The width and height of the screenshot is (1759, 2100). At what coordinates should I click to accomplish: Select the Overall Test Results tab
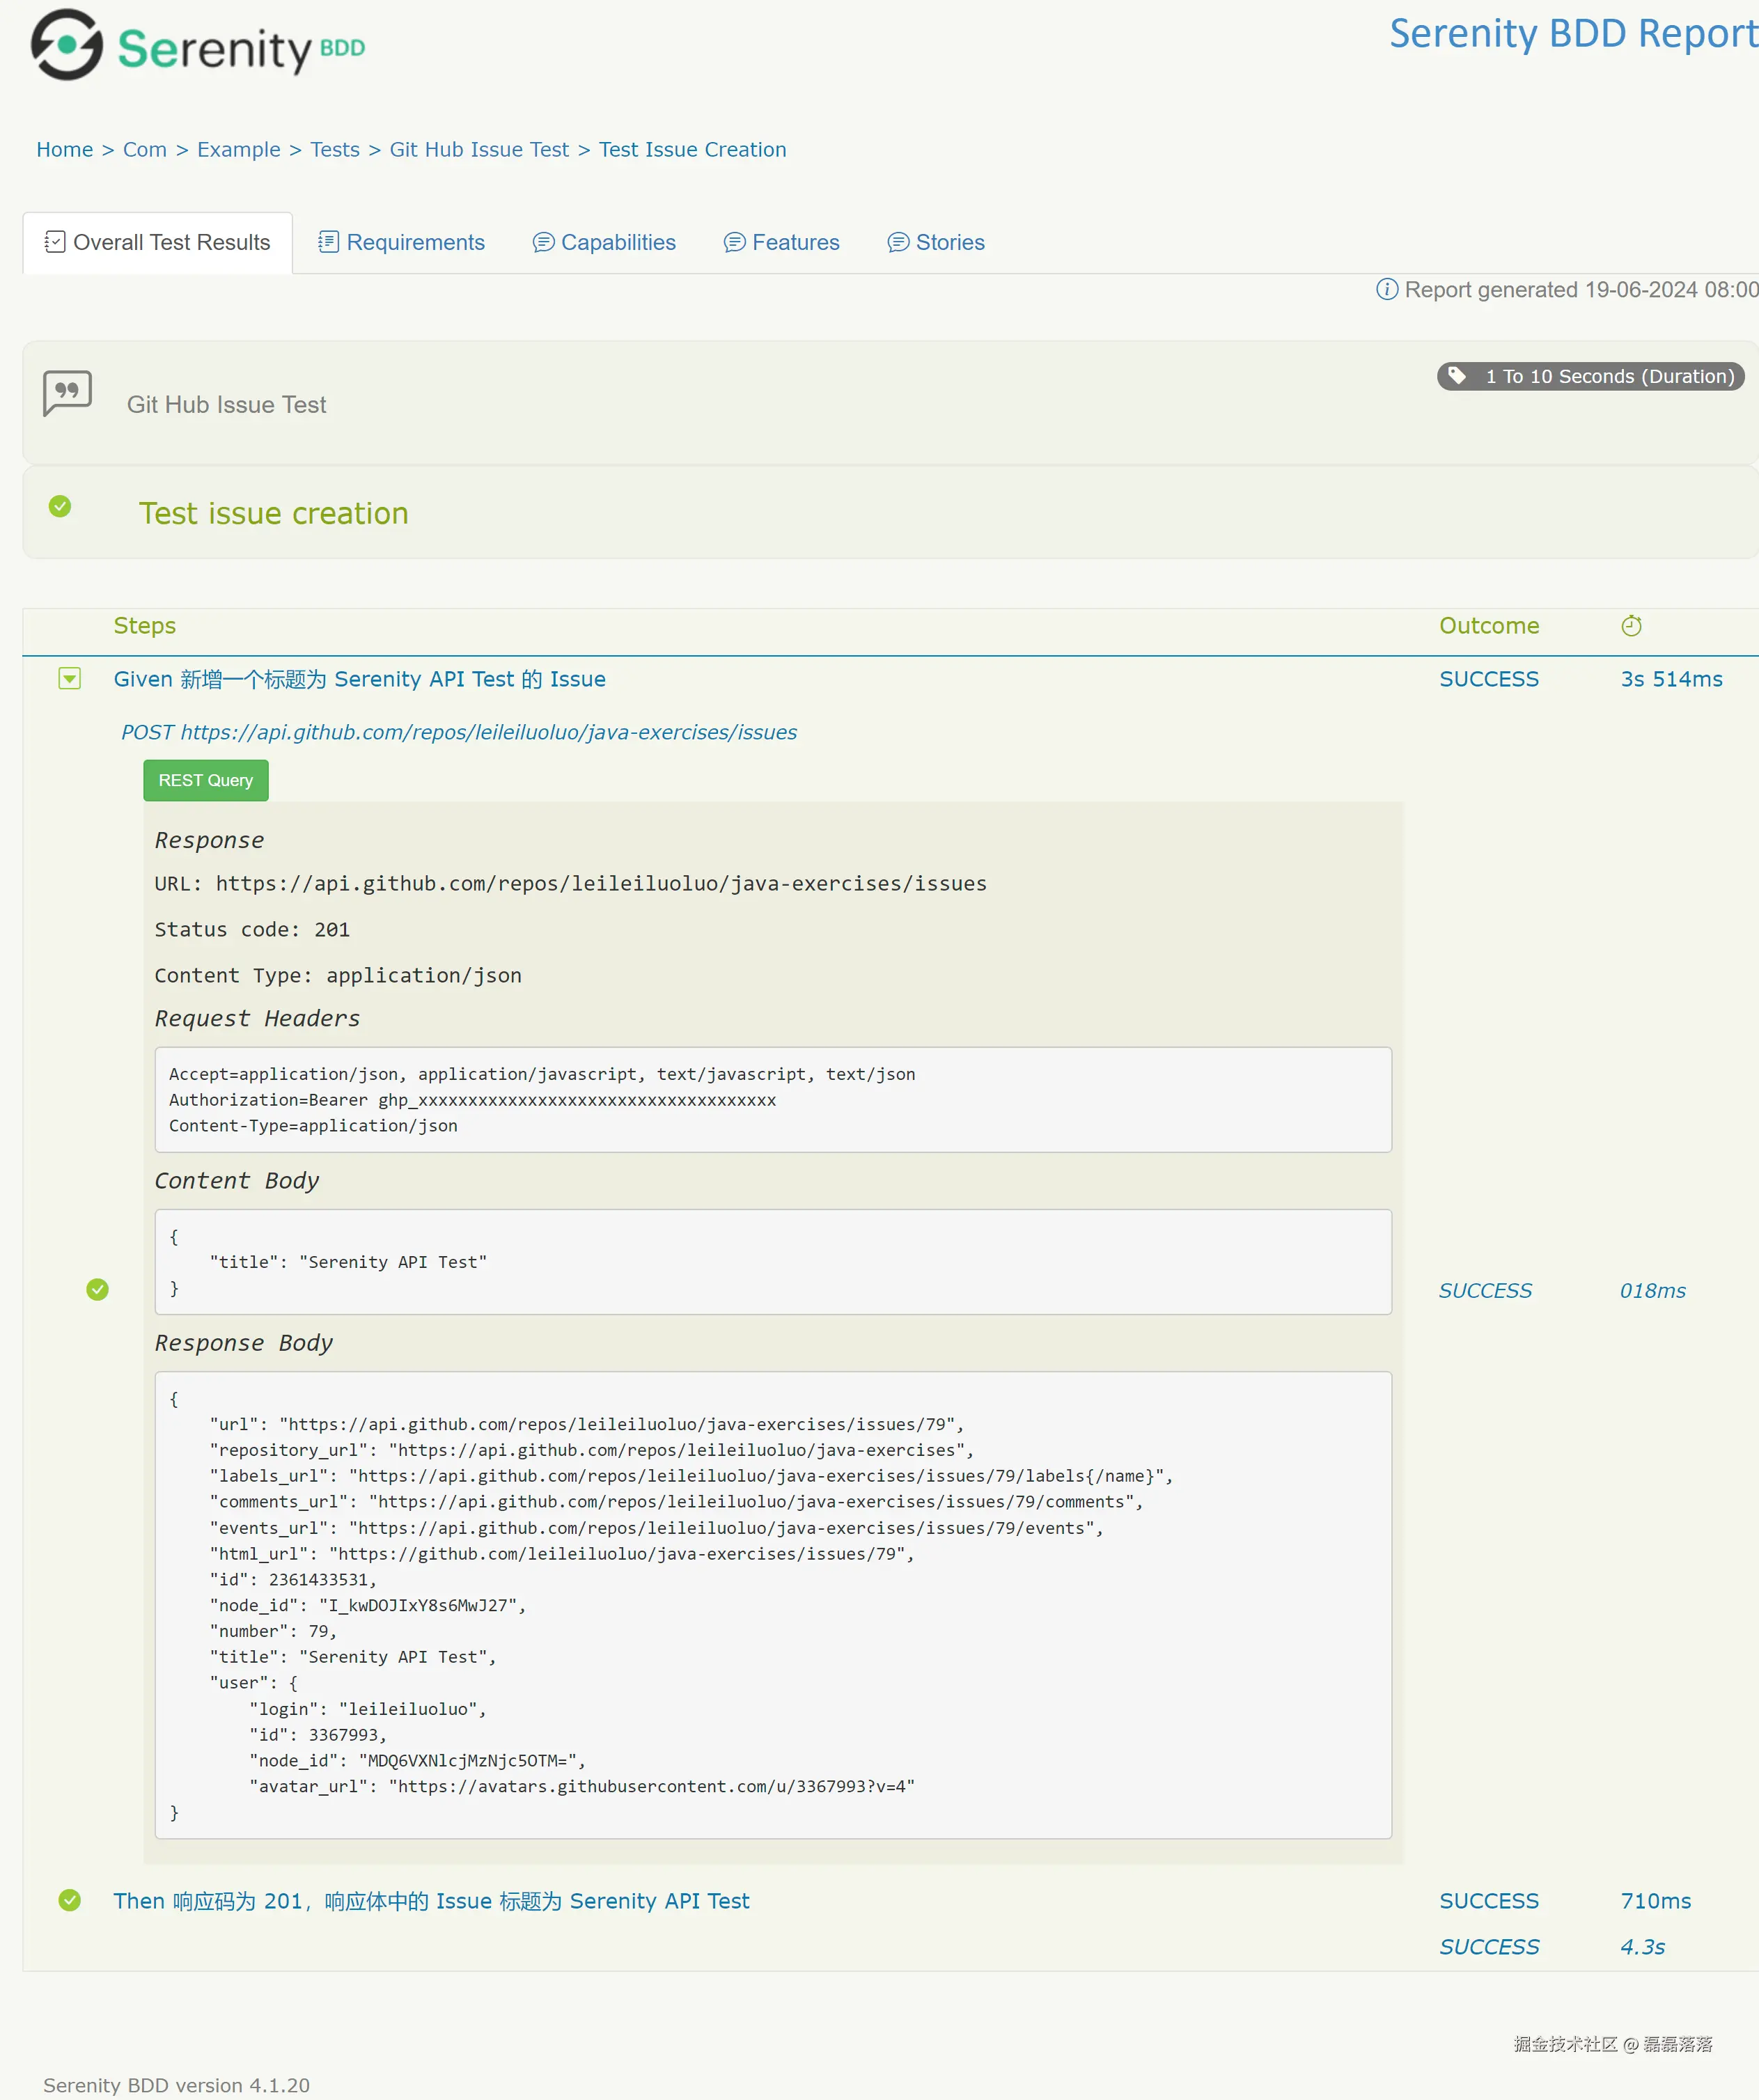pos(158,242)
